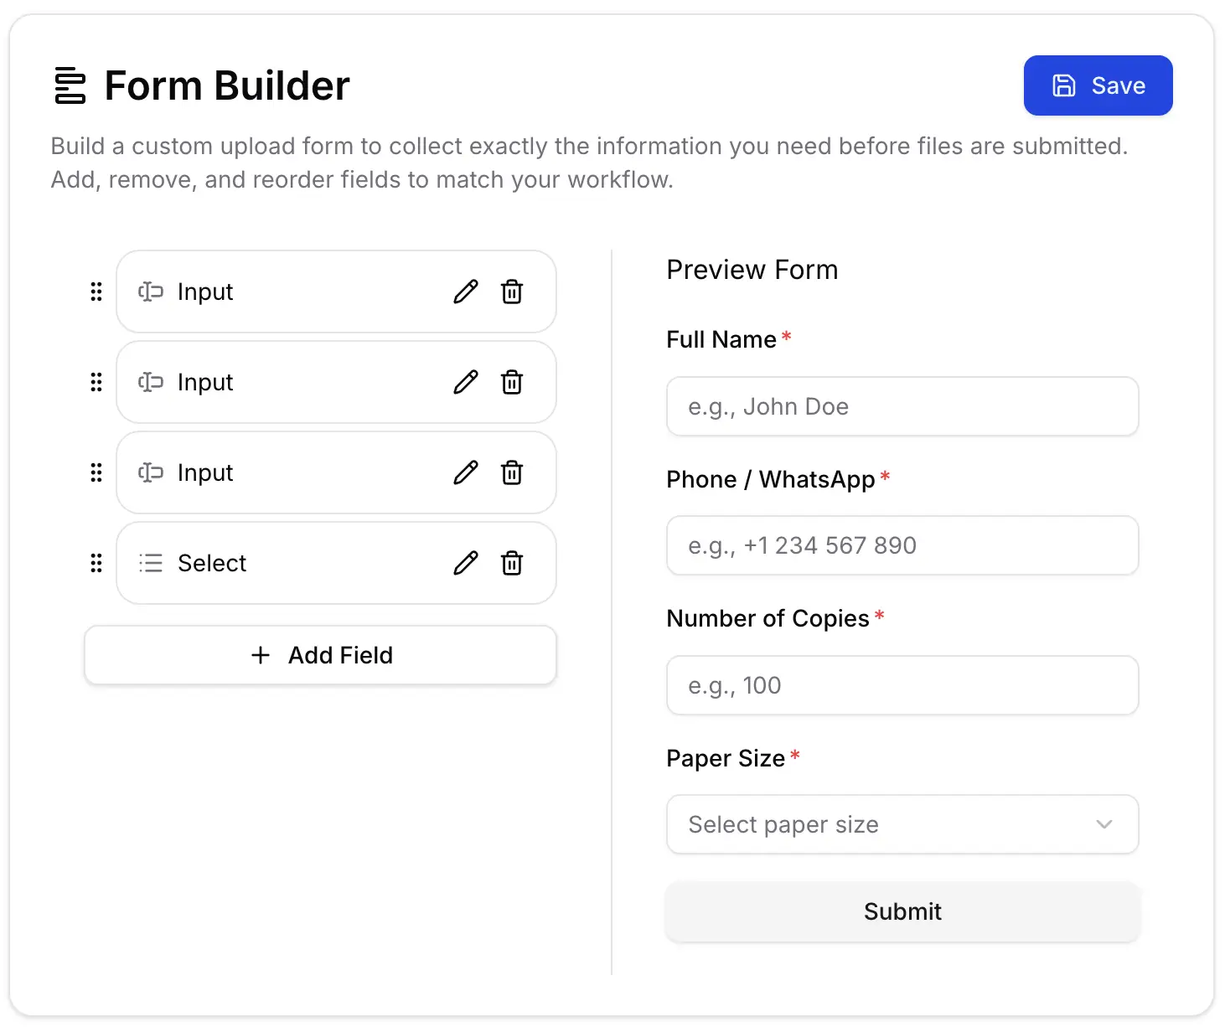
Task: Click the Add Field button
Action: pyautogui.click(x=320, y=655)
